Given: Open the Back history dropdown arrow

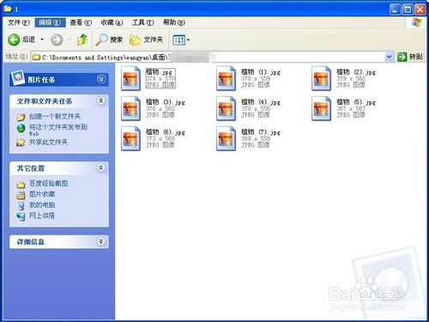Looking at the screenshot, I should point(42,39).
